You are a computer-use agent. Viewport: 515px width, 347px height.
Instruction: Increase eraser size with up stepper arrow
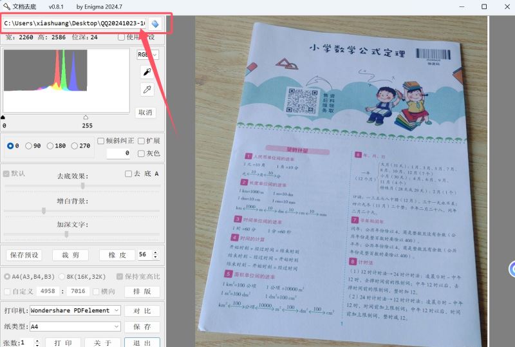pos(155,252)
